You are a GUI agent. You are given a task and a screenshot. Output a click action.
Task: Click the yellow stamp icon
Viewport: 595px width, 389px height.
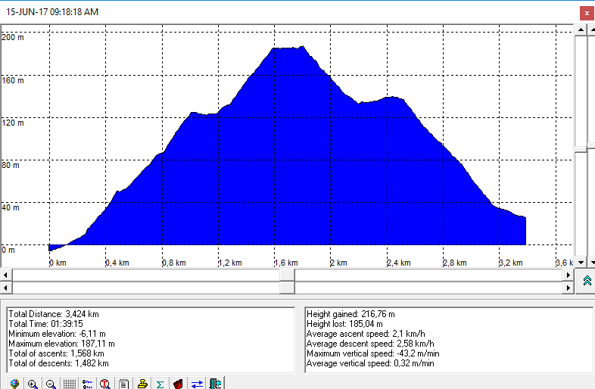click(142, 384)
